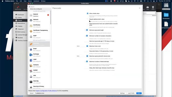Open the Server menu
This screenshot has width=172, height=97.
(x=30, y=1)
